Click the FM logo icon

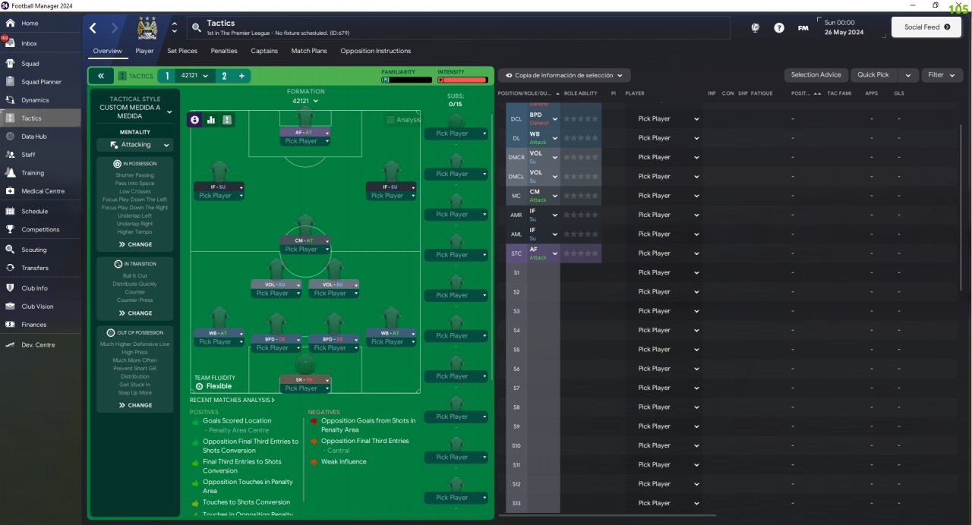coord(803,27)
